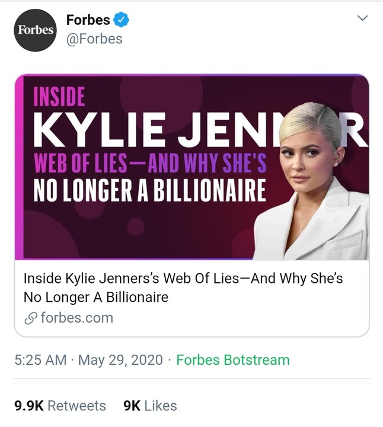Click the 5:25 AM timestamp
Screen dimensions: 383x427
point(40,360)
